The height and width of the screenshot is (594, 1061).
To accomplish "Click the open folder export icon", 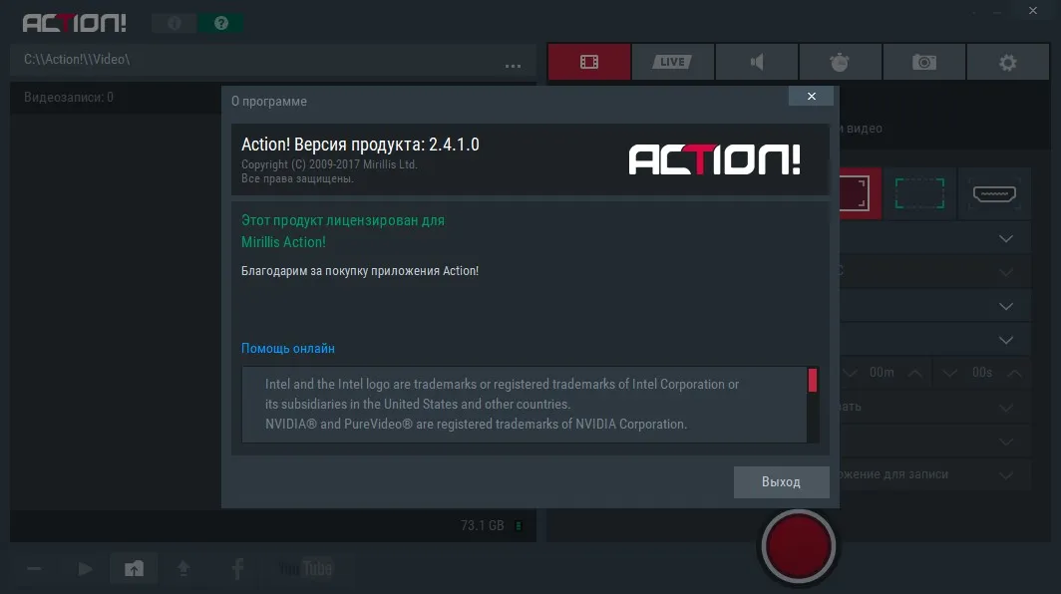I will (x=134, y=568).
